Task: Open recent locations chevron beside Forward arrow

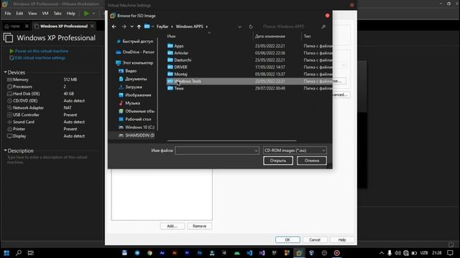Action: pos(132,27)
